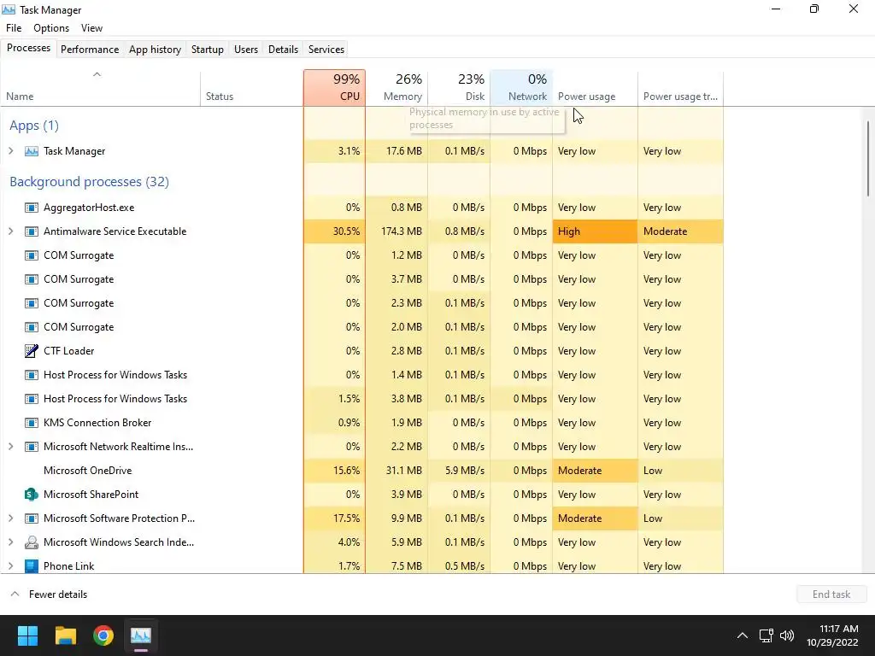Click the Microsoft Windows Search Indexer icon
Screen dimensions: 875x656
32,542
